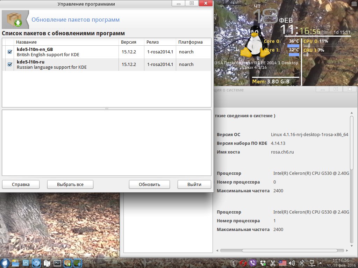Uncheck the kde5-l10n-ru package checkbox
358x268 pixels.
tap(10, 65)
